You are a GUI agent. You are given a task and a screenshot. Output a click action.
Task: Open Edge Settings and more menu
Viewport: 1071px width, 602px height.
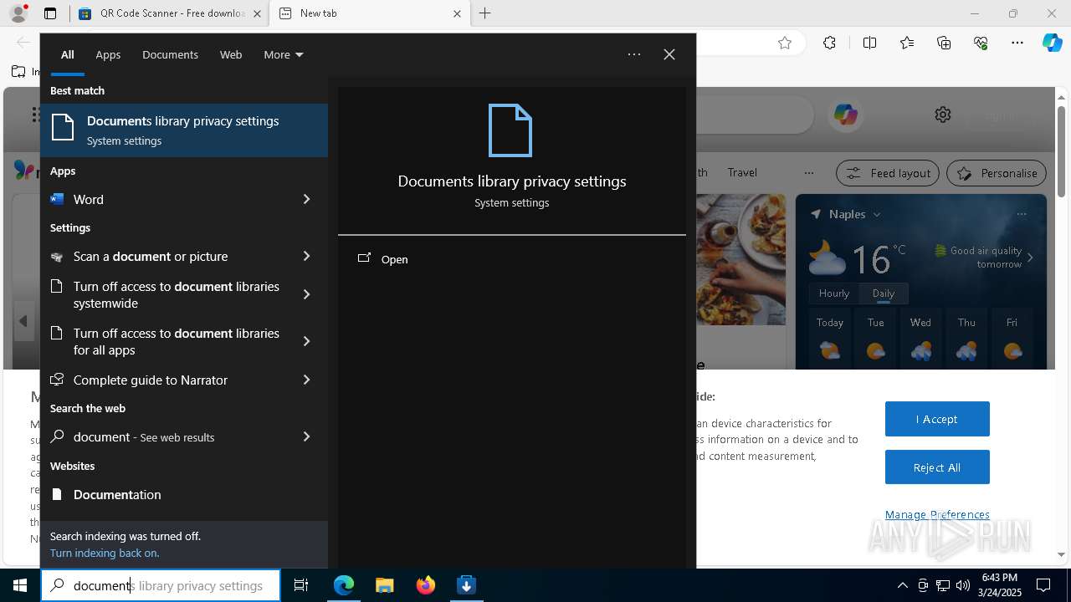tap(1017, 43)
